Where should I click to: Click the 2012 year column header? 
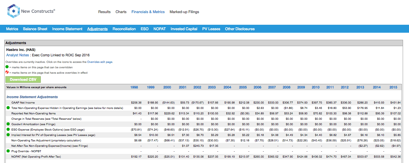click(x=345, y=87)
